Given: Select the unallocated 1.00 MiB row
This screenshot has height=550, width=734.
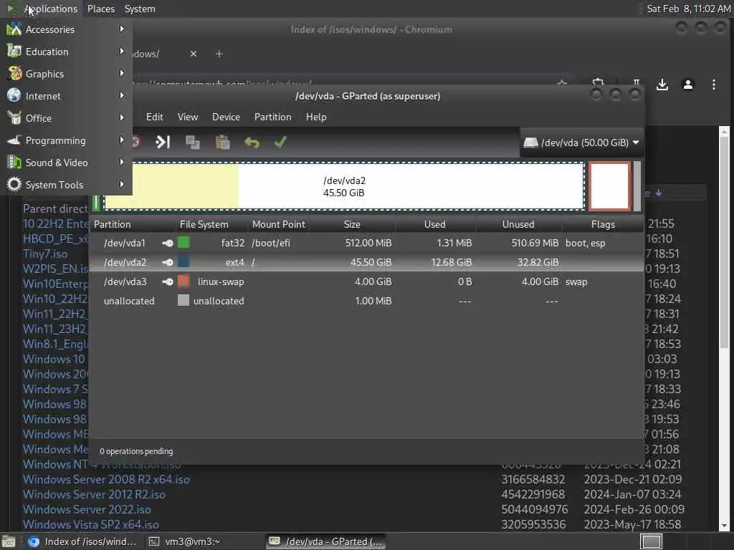Looking at the screenshot, I should (366, 301).
